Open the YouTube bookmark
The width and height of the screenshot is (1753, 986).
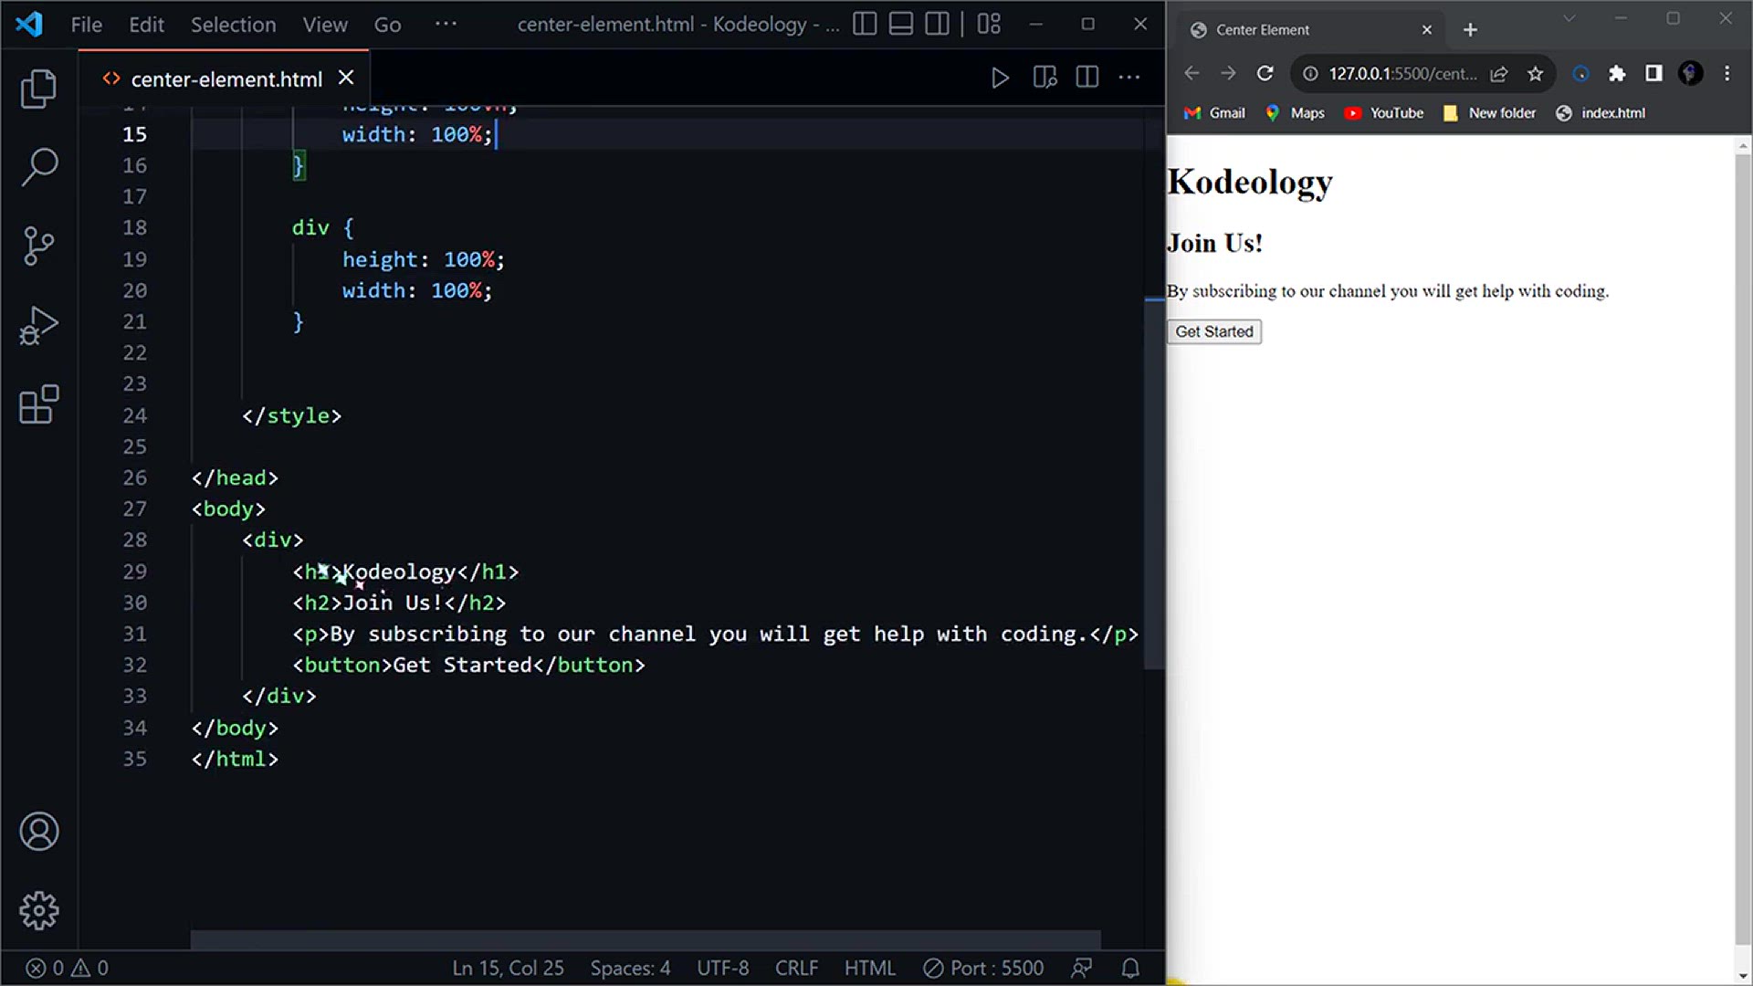1384,113
